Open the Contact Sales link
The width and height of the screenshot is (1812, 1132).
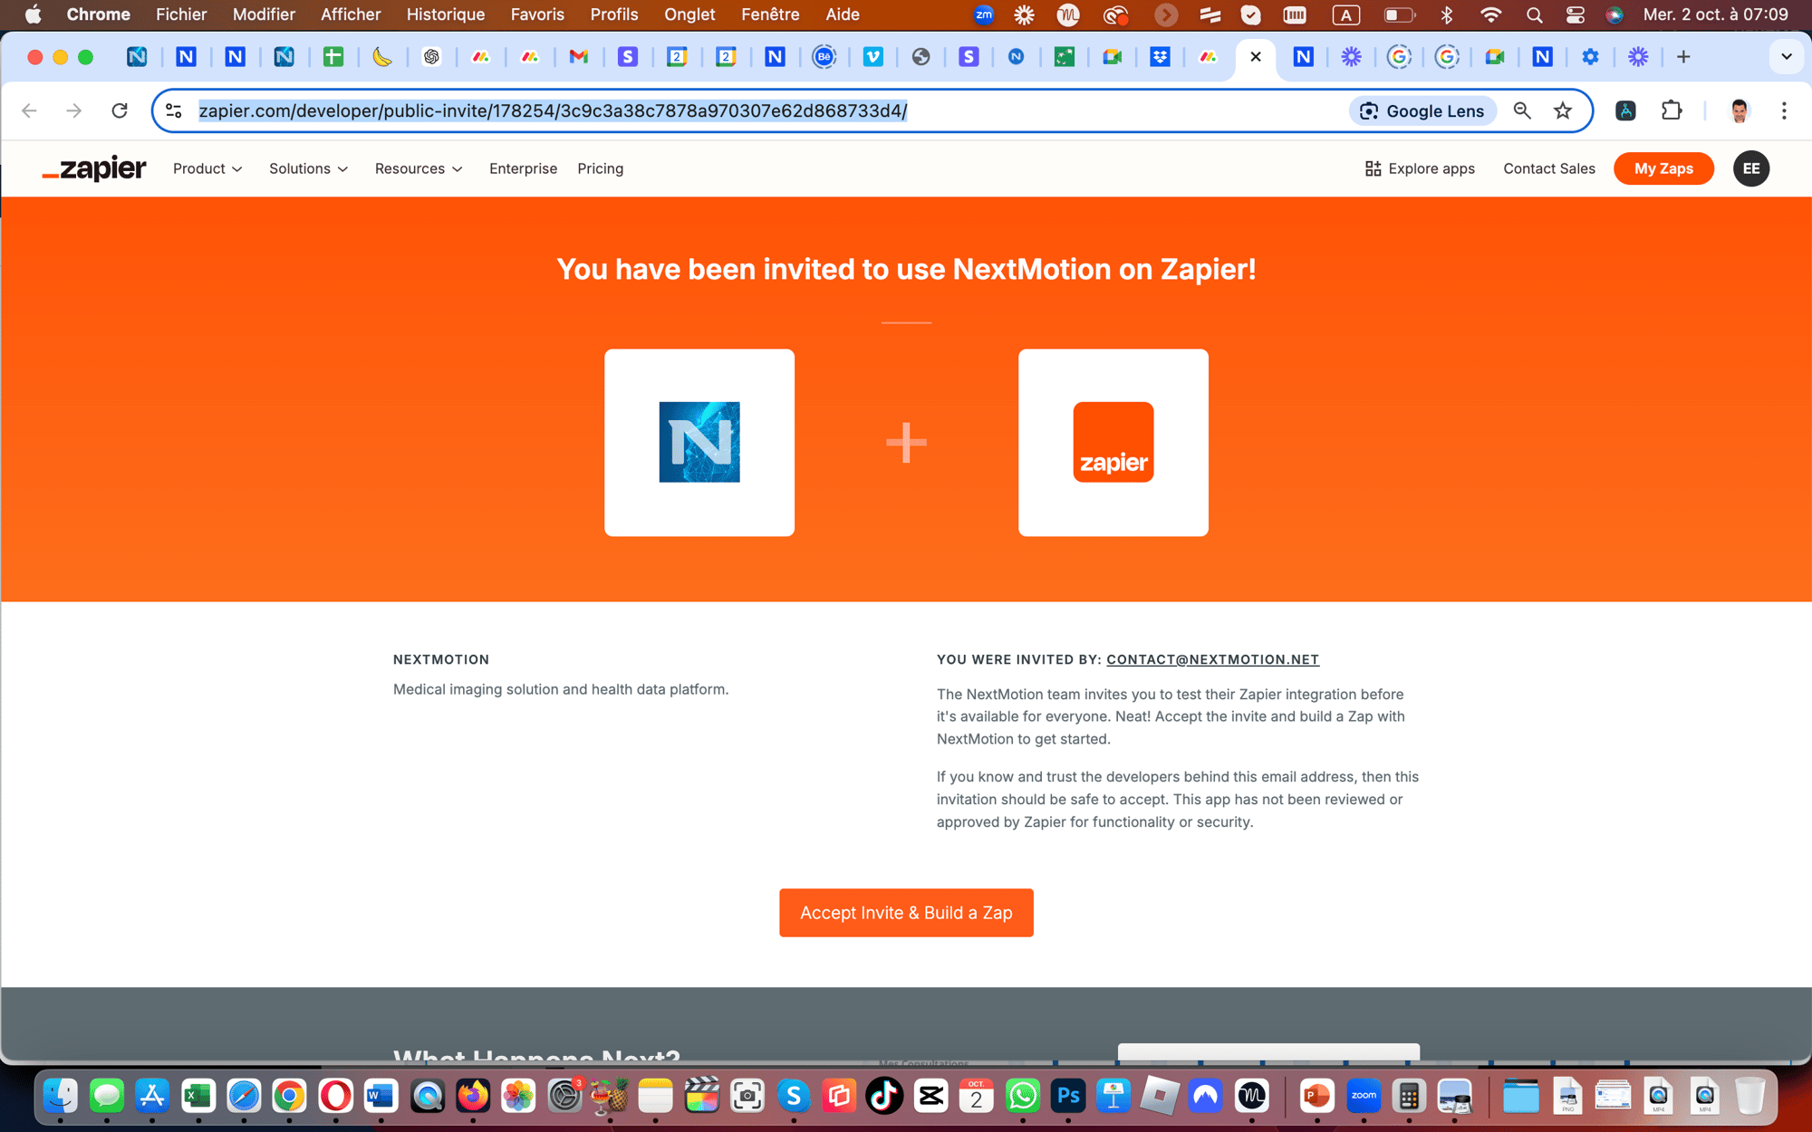click(1548, 168)
